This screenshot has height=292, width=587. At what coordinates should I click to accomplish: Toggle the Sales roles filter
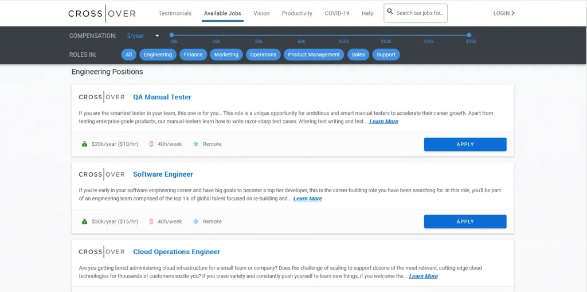358,54
